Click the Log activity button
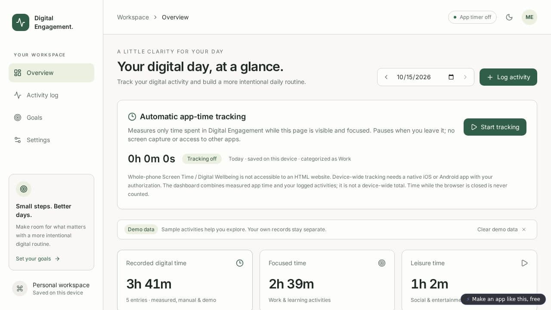The height and width of the screenshot is (310, 551). [508, 77]
